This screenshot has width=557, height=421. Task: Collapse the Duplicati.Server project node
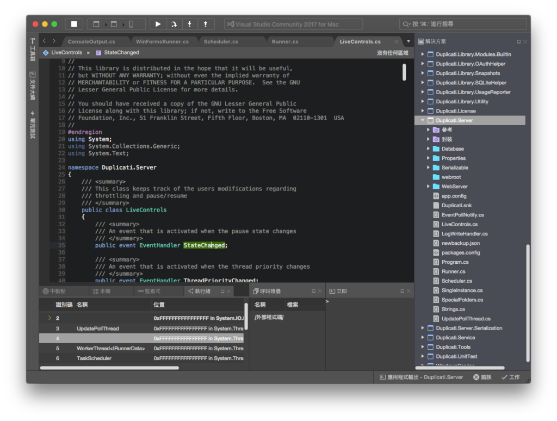pyautogui.click(x=423, y=120)
